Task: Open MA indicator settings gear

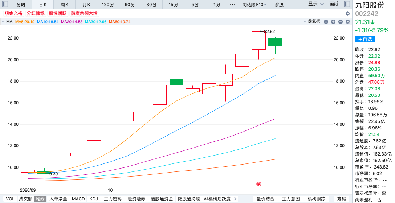Action: click(x=348, y=22)
